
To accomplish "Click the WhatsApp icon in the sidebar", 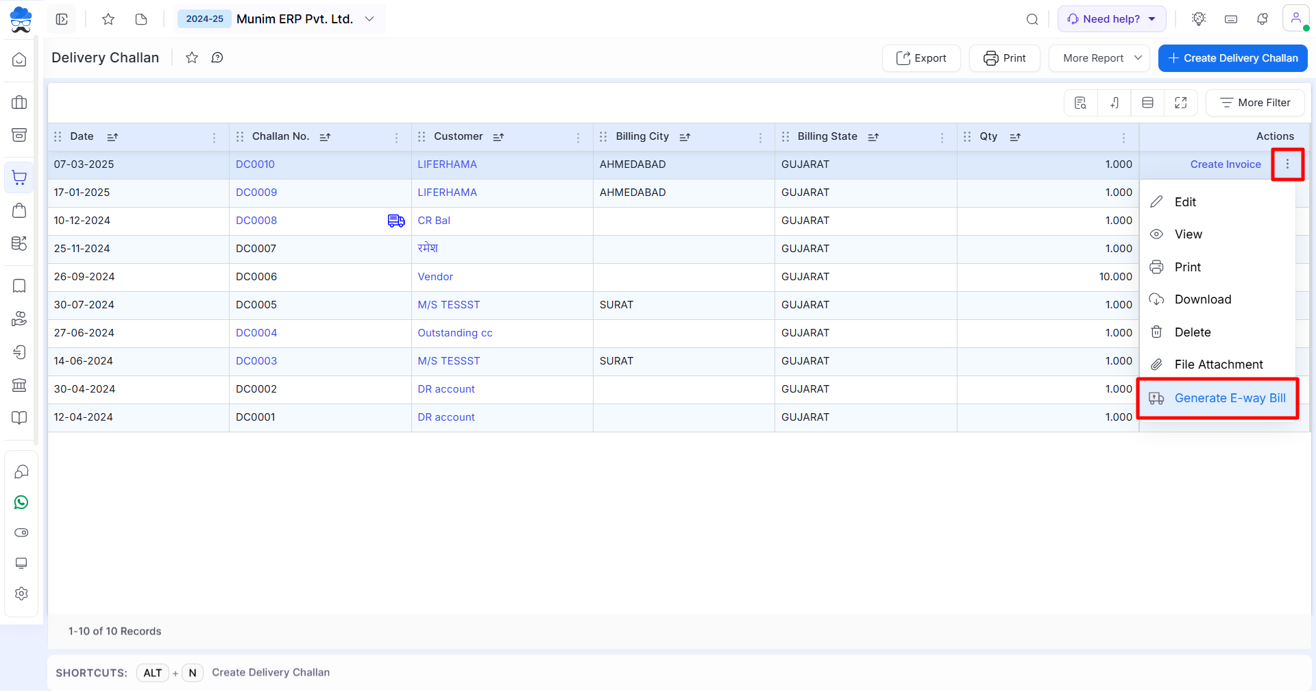I will point(21,503).
